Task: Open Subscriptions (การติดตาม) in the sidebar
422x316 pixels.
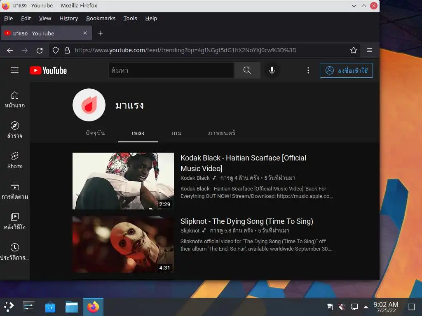Action: (15, 191)
